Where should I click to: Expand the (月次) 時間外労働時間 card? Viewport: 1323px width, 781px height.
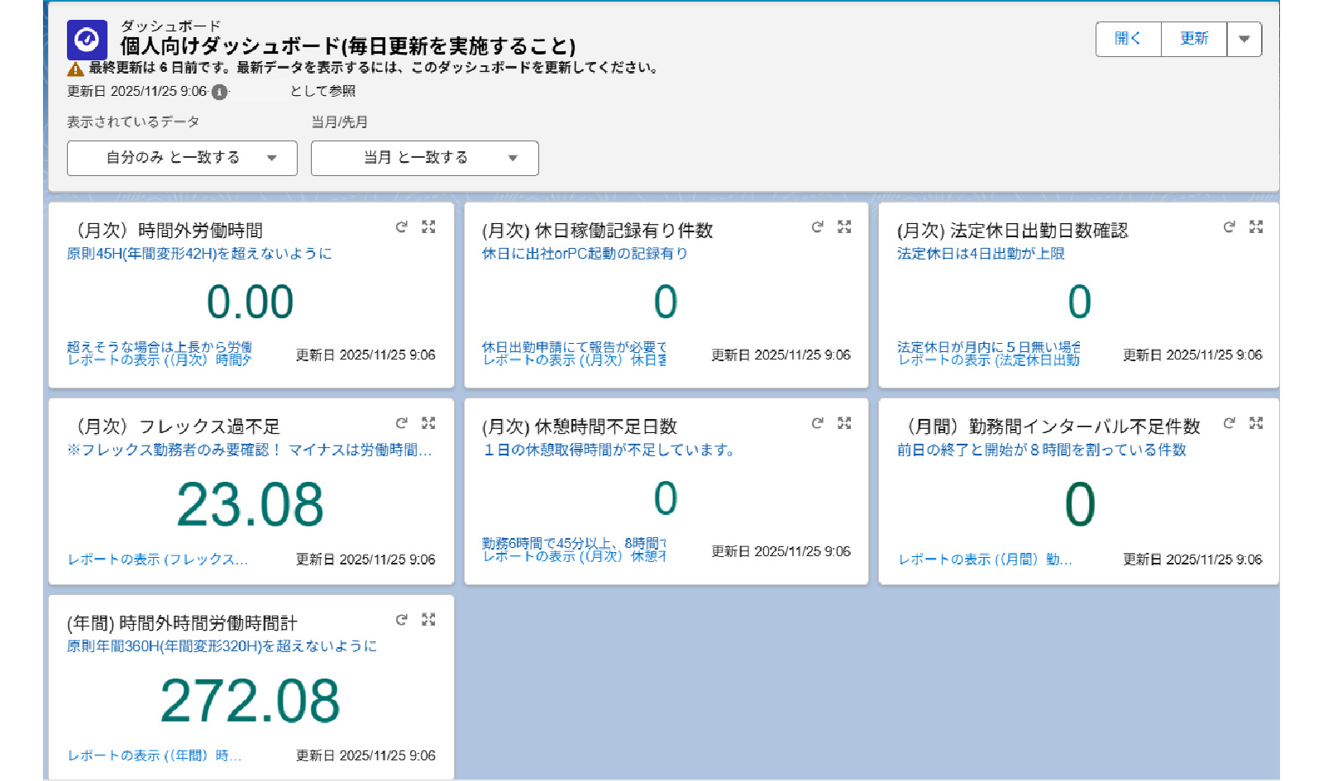click(x=428, y=226)
